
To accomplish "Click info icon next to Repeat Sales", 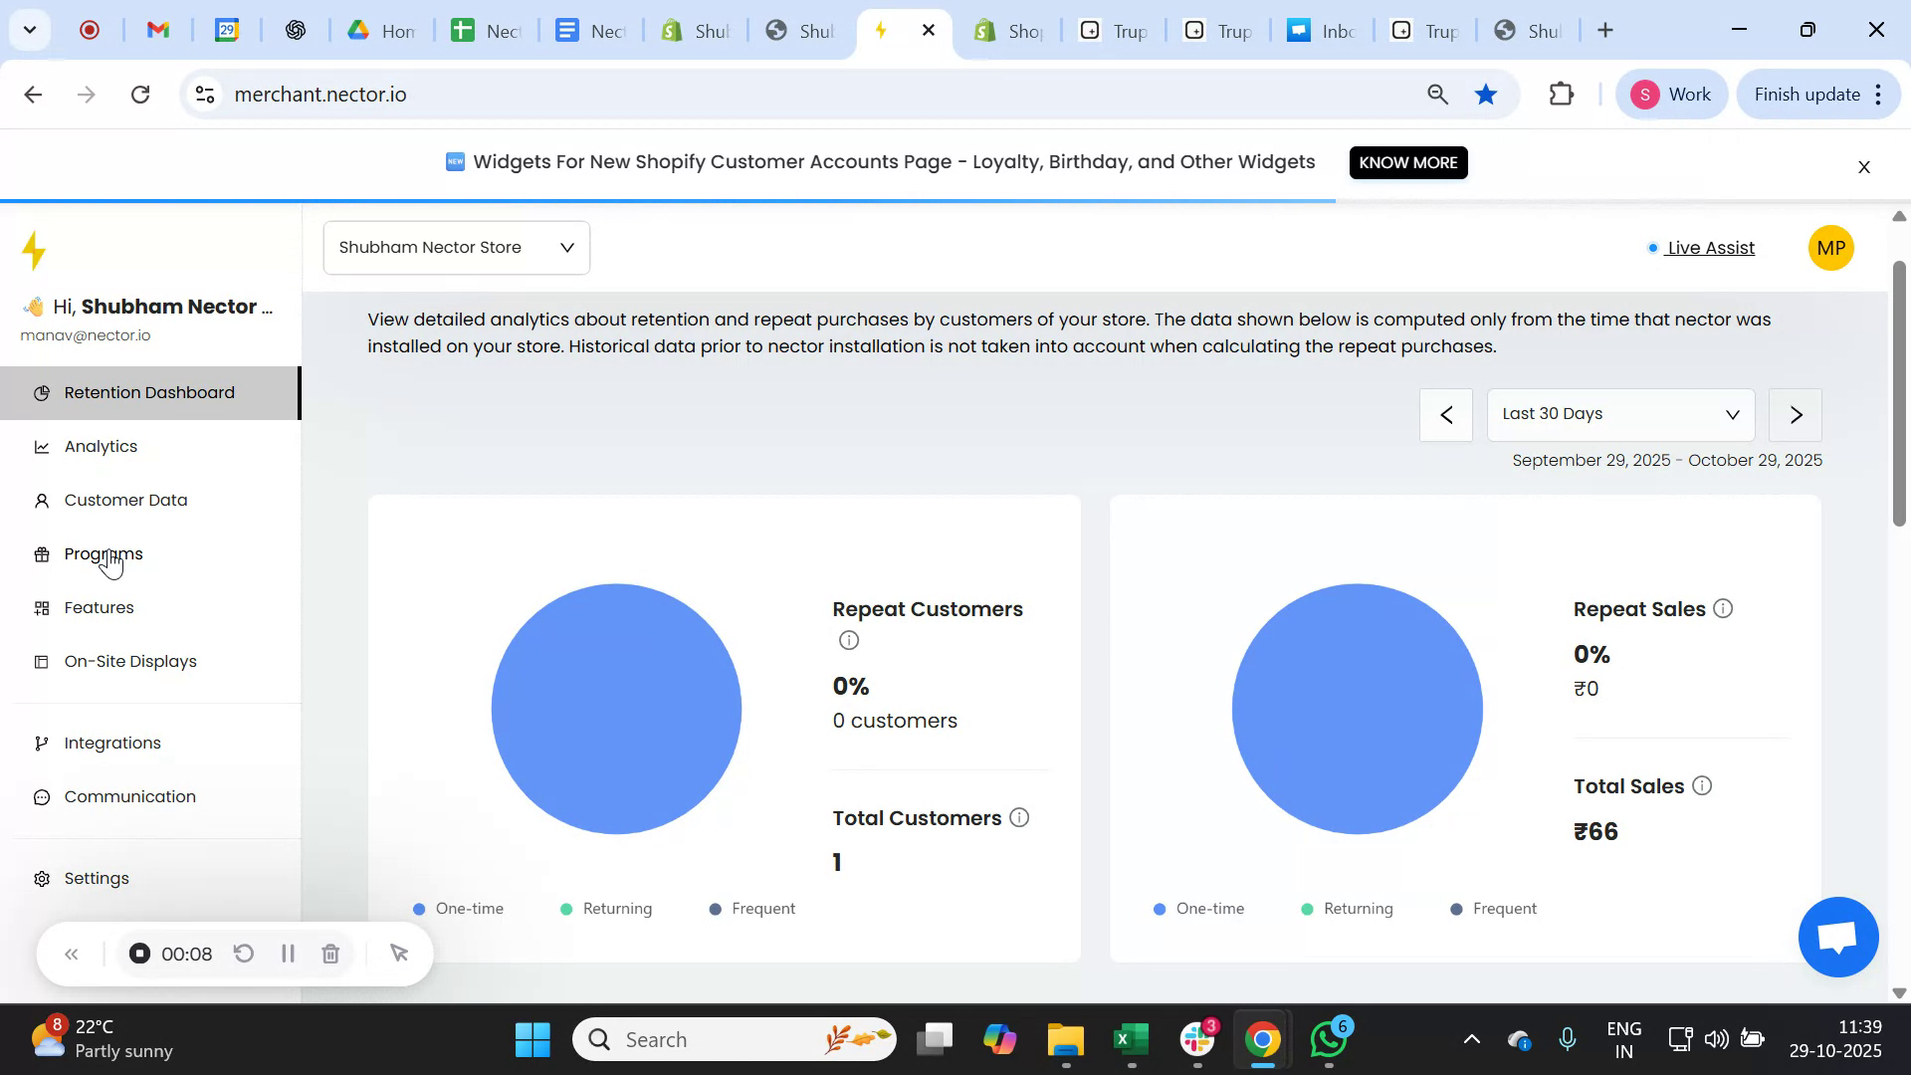I will pyautogui.click(x=1723, y=609).
